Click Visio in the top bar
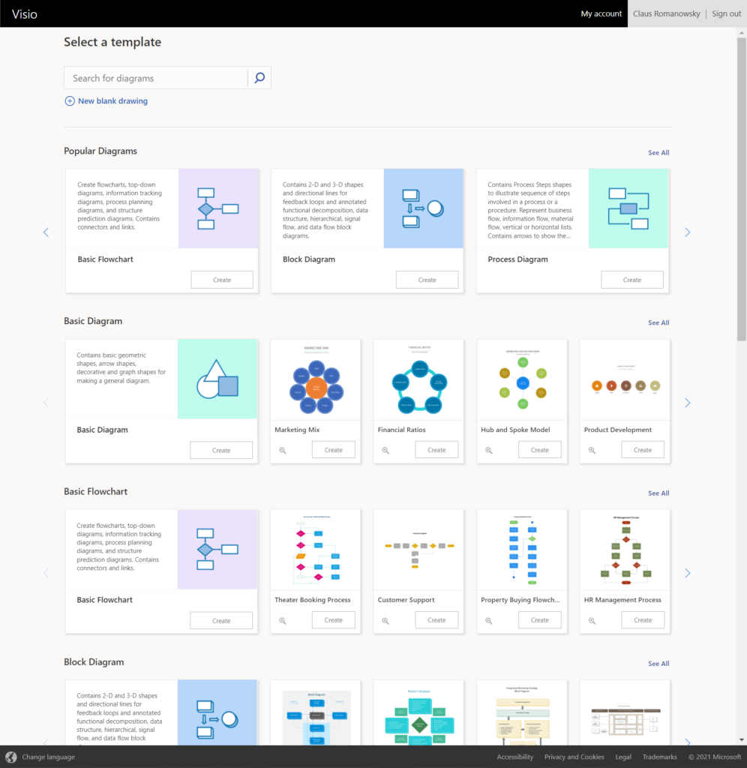This screenshot has height=768, width=747. (x=25, y=13)
